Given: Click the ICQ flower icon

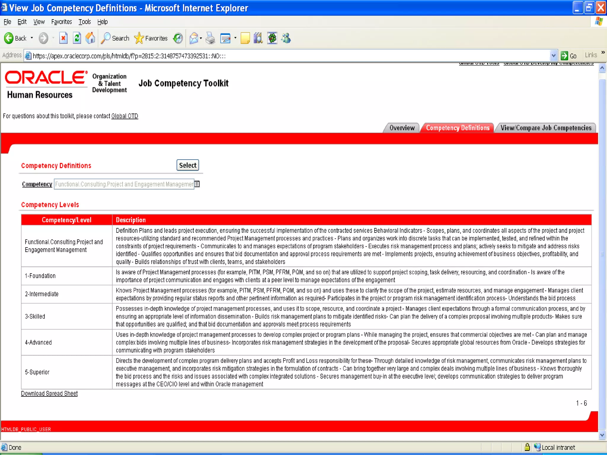Looking at the screenshot, I should (272, 38).
